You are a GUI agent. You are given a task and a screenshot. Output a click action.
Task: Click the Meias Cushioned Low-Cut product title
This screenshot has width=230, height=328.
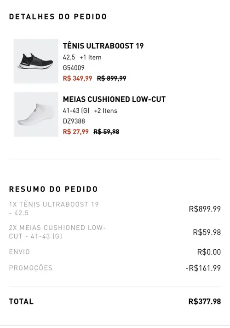coord(114,99)
